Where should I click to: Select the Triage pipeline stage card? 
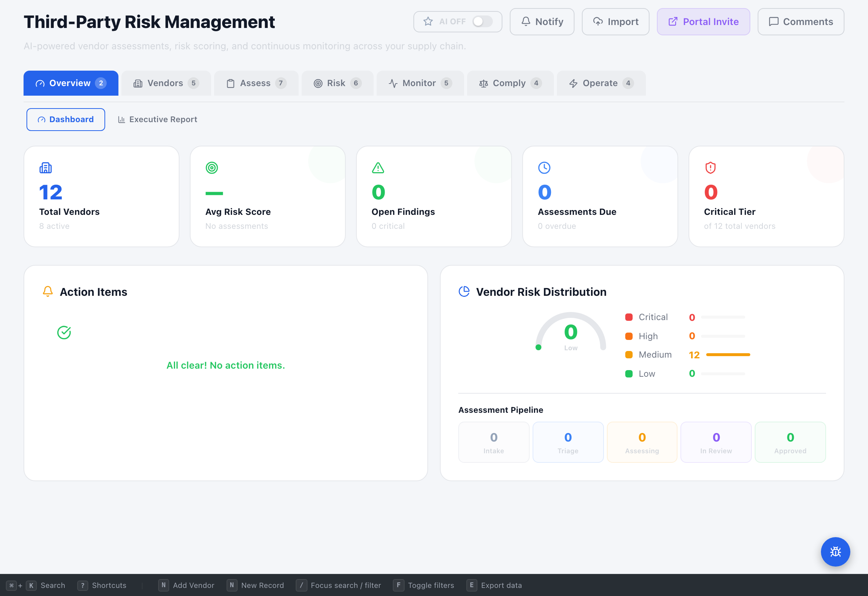click(568, 442)
